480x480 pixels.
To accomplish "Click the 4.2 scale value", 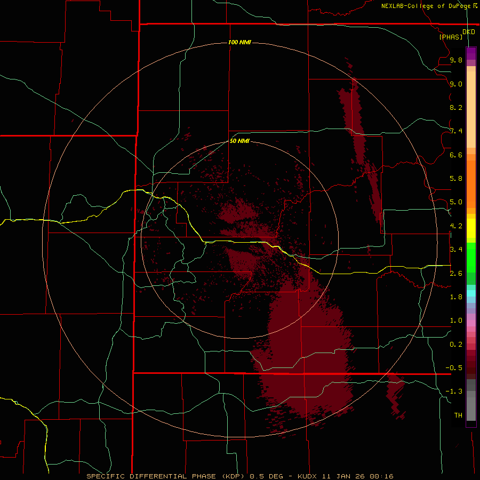I will click(x=456, y=226).
